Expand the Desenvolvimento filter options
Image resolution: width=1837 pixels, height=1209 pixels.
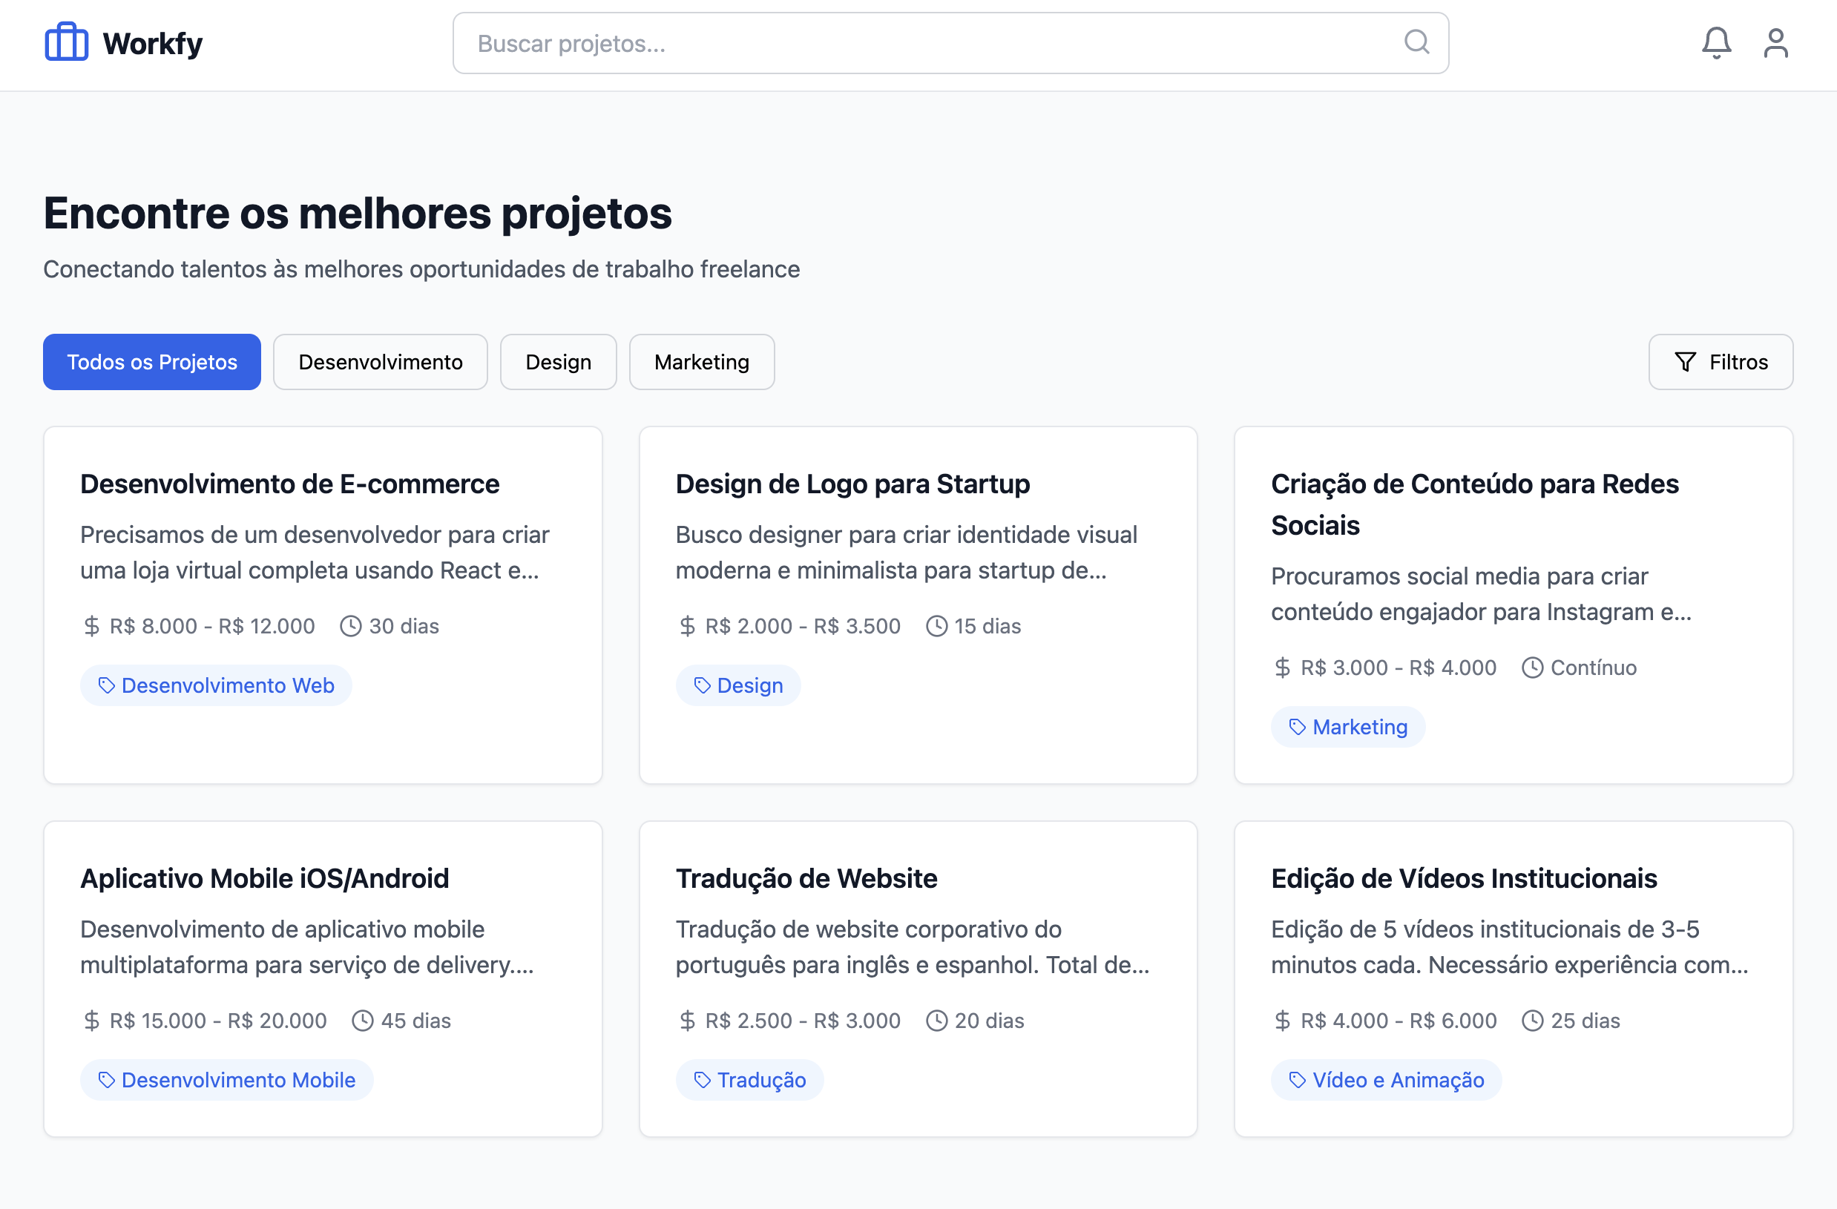(381, 361)
